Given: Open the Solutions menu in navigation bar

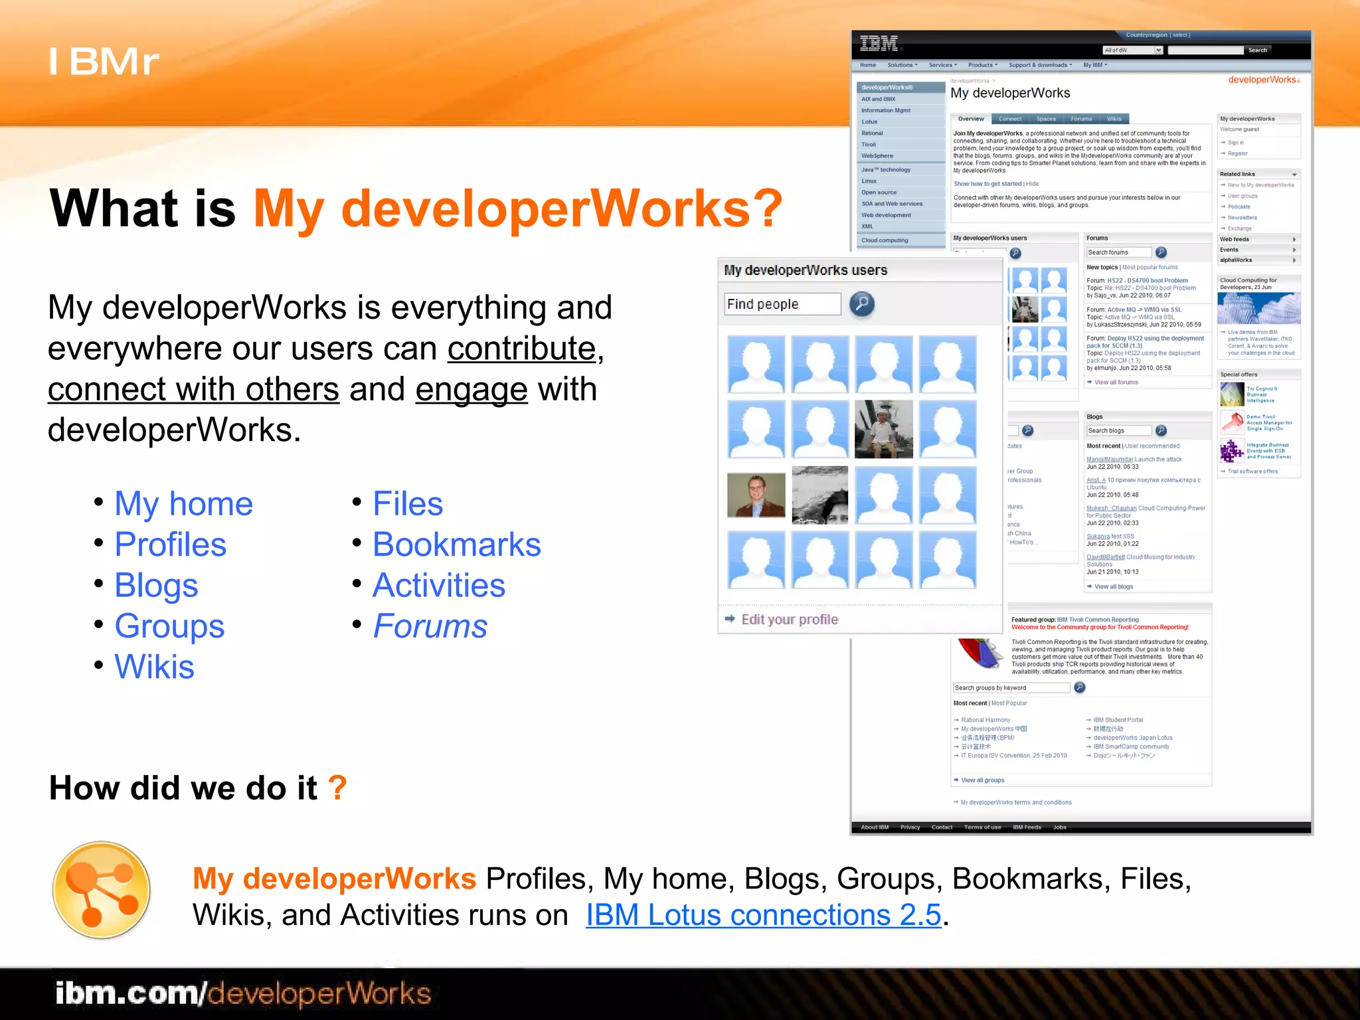Looking at the screenshot, I should [x=902, y=65].
